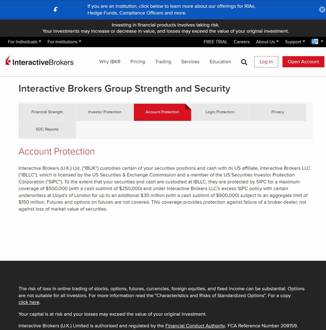Viewport: 326px width, 330px height.
Task: Expand the For Institutions dropdown
Action: click(x=64, y=42)
